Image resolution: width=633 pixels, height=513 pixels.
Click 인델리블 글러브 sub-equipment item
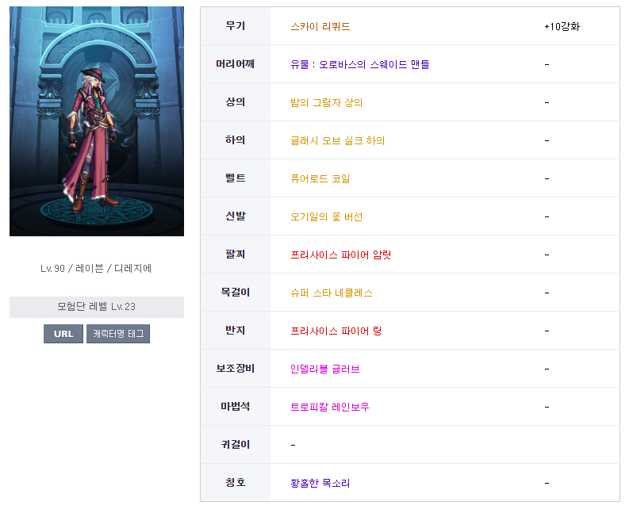tap(325, 369)
